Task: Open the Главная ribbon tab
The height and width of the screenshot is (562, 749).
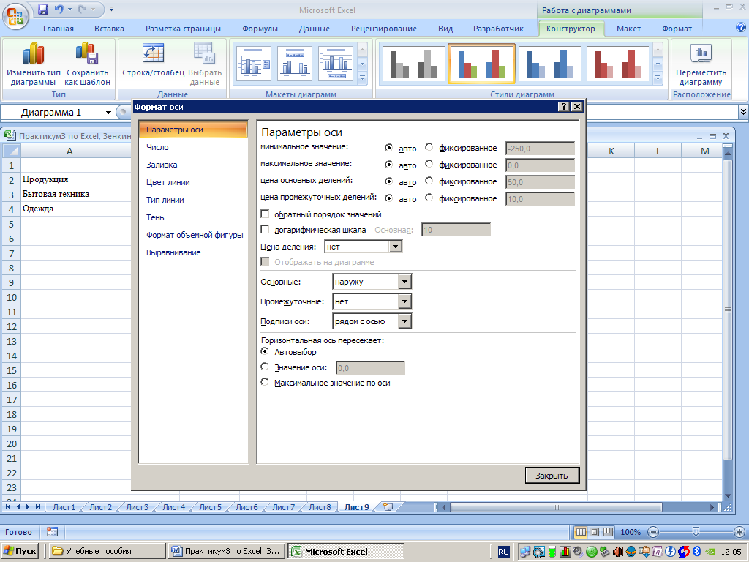Action: pyautogui.click(x=59, y=29)
